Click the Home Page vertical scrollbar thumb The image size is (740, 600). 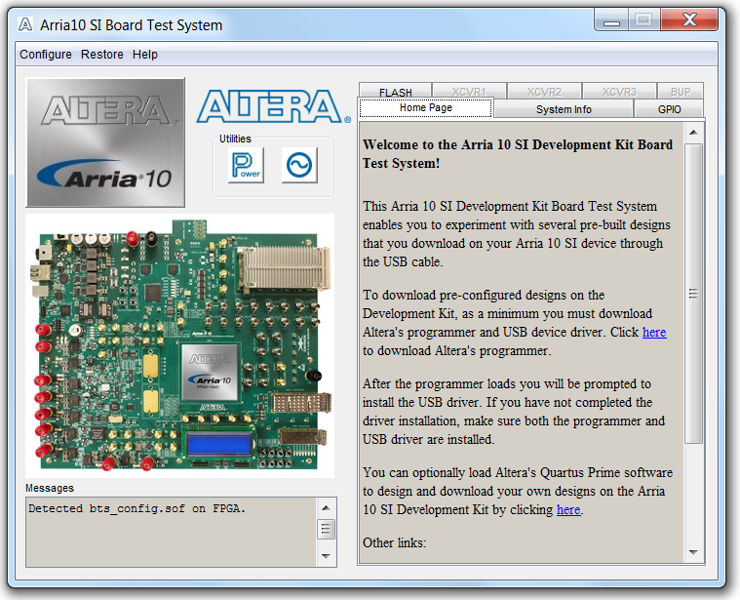[x=693, y=294]
